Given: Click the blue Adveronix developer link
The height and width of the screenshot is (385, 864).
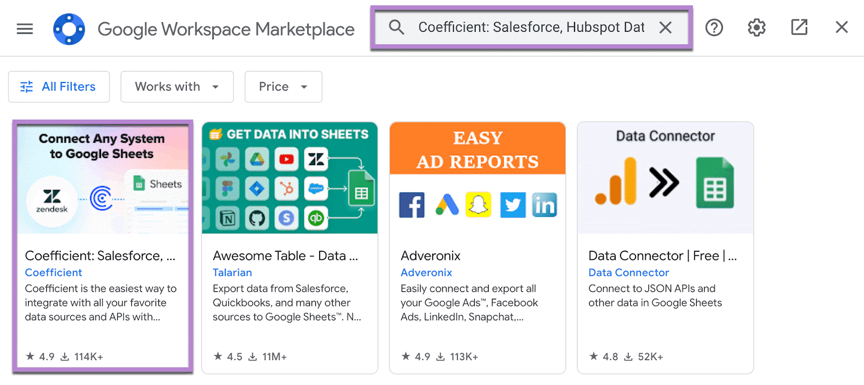Looking at the screenshot, I should coord(426,272).
